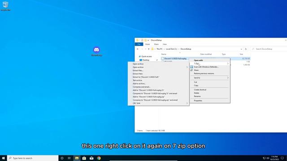The image size is (287, 161).
Task: Choose Open with in context menu
Action: click(209, 60)
